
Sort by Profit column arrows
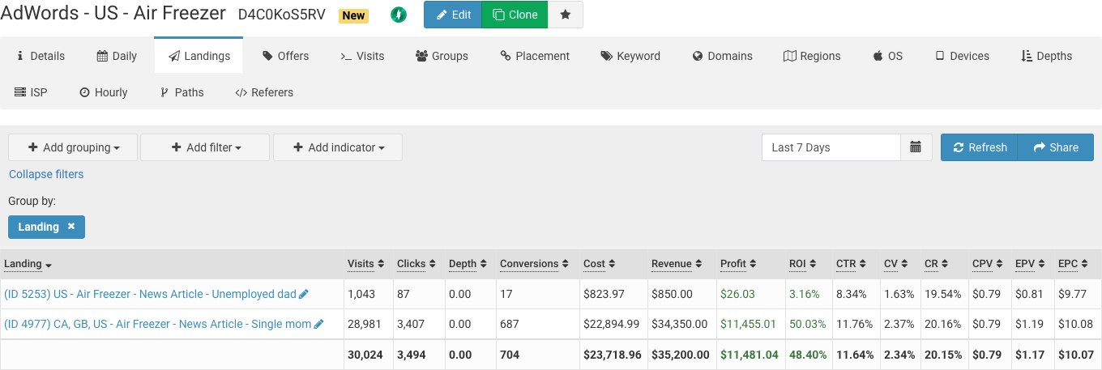click(754, 264)
